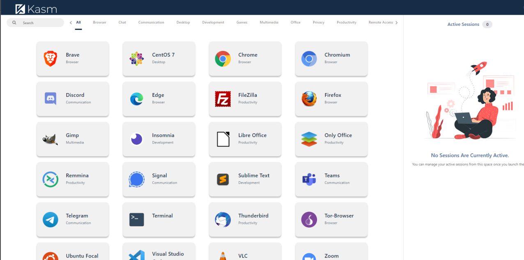Select the All category tab
Viewport: 524px width, 260px height.
78,23
